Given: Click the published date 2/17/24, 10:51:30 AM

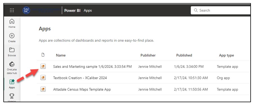Looking at the screenshot, I should (191, 78).
